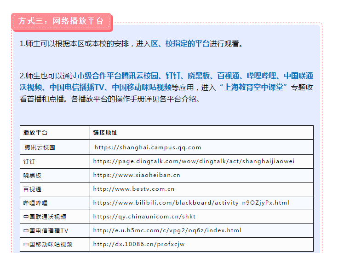
Task: Click the 方式三：网络播放平台 heading badge
Action: (x=62, y=22)
